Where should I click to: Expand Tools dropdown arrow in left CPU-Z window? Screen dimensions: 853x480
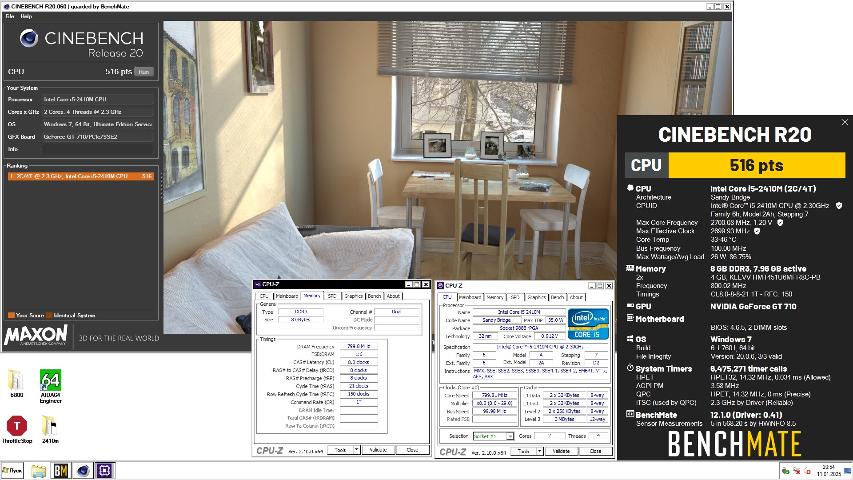pyautogui.click(x=356, y=450)
